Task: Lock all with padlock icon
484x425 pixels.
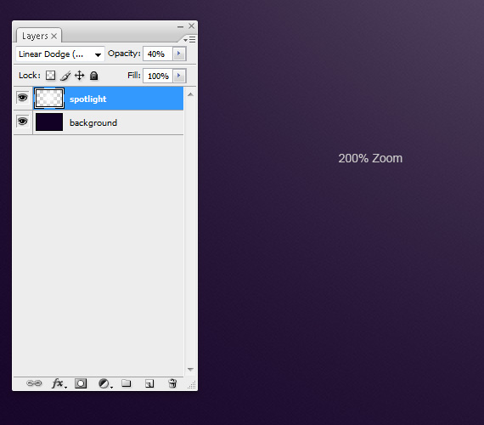Action: click(x=94, y=76)
